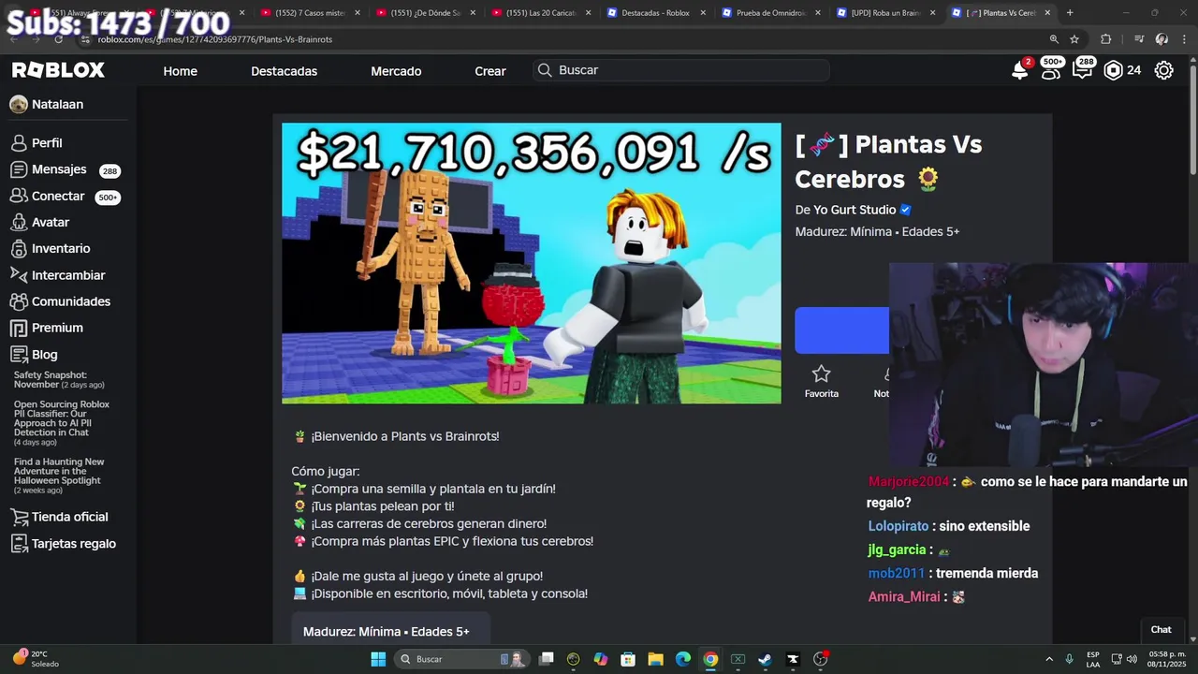Image resolution: width=1198 pixels, height=674 pixels.
Task: Open Safety Snapshot: November blog post
Action: 59,379
